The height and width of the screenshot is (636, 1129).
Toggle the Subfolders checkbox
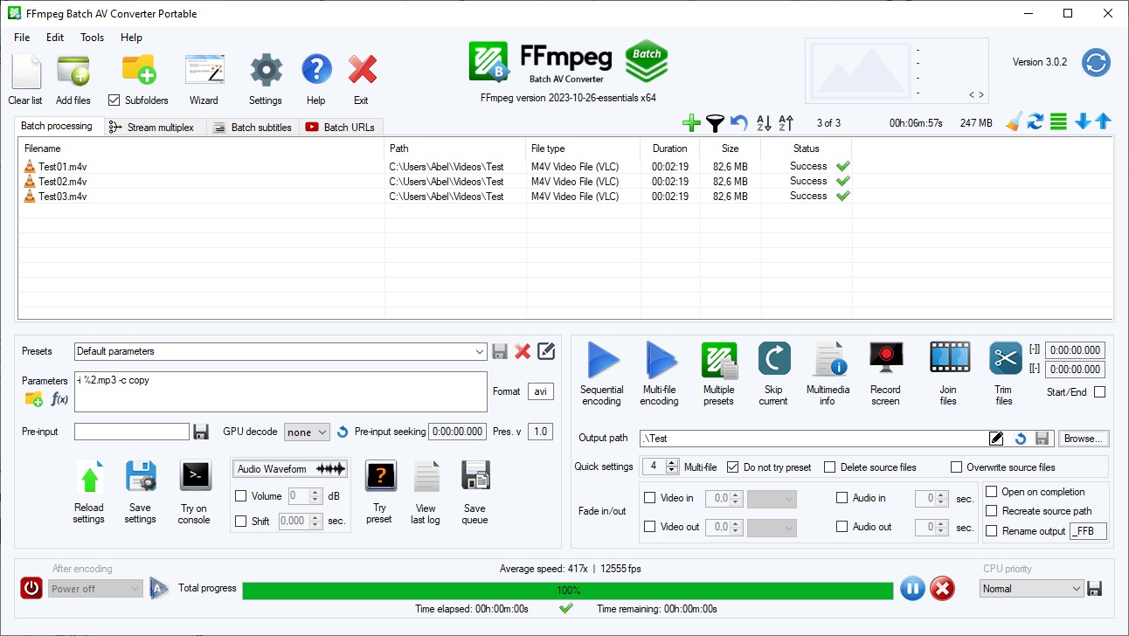[114, 100]
